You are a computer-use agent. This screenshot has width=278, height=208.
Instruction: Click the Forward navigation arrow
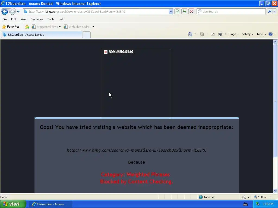12,12
